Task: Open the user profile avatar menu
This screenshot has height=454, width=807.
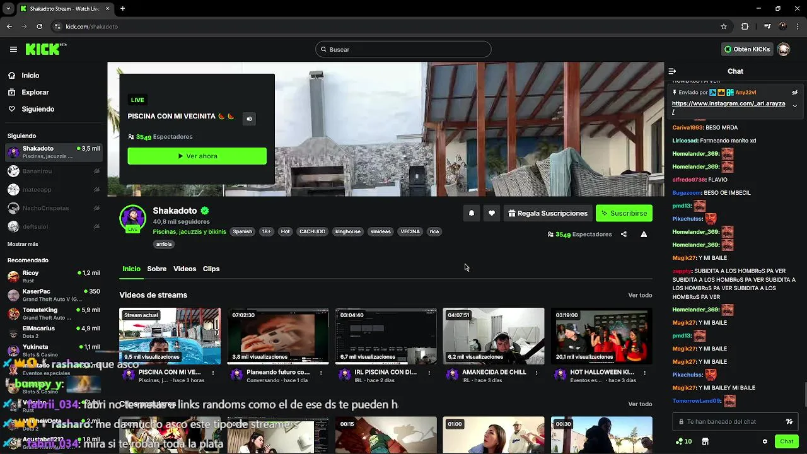Action: click(x=783, y=49)
